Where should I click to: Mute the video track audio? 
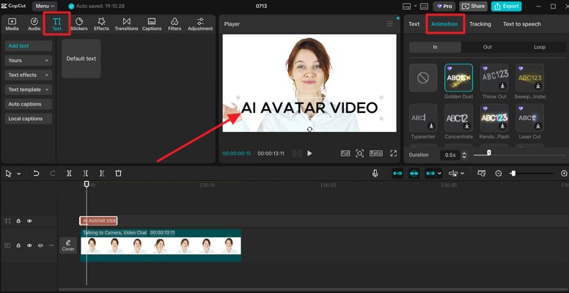click(x=40, y=245)
